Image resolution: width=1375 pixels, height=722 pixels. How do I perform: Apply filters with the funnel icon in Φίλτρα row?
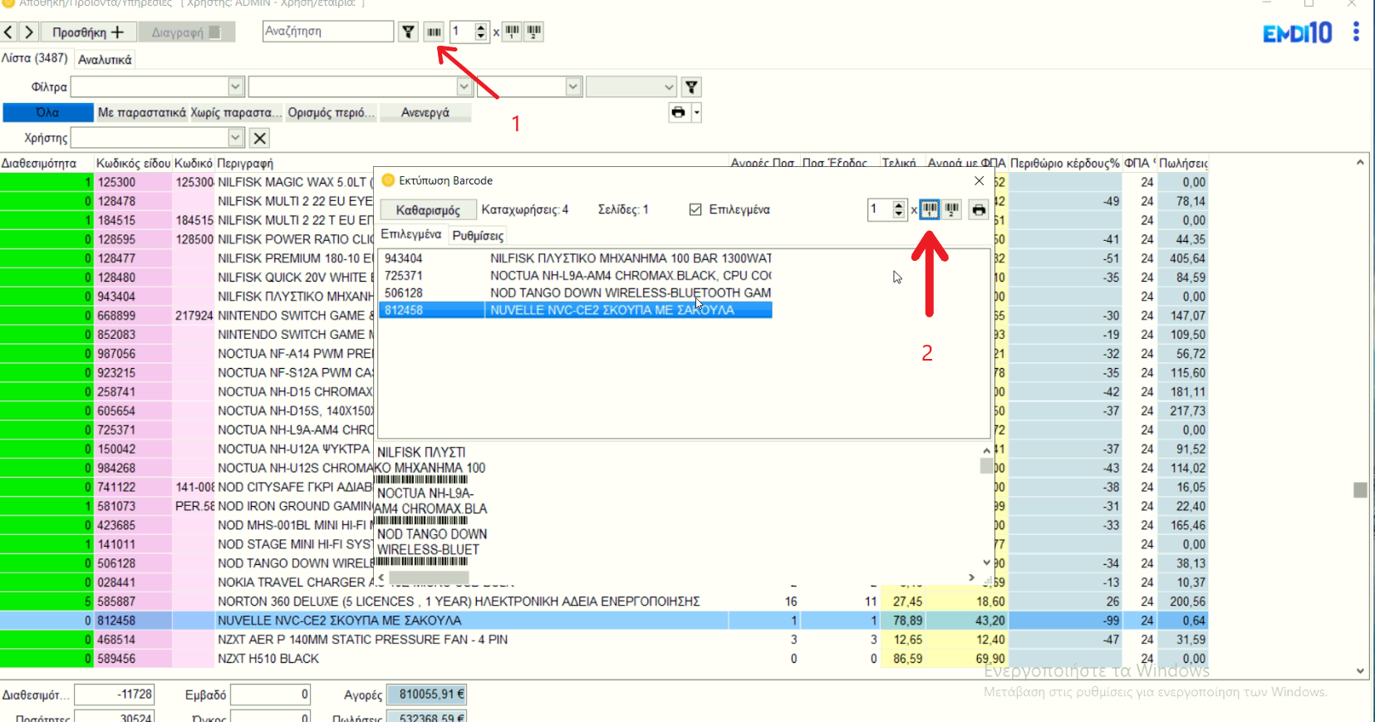coord(691,86)
